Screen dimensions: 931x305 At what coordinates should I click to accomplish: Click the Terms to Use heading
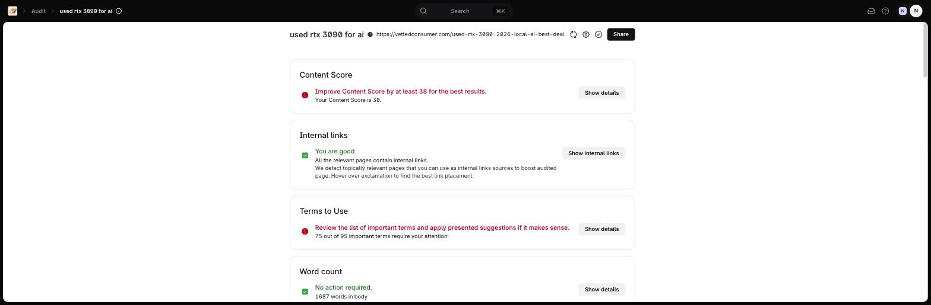click(x=324, y=211)
